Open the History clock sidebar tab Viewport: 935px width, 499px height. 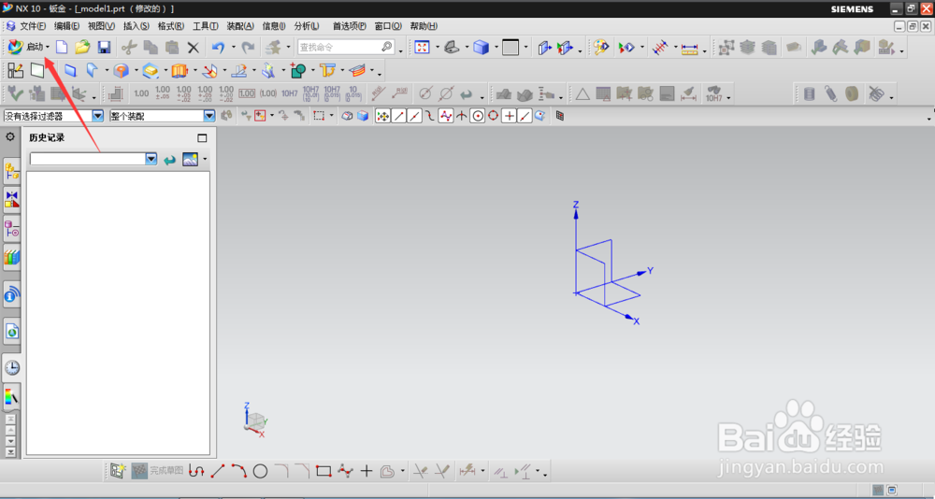[x=12, y=367]
